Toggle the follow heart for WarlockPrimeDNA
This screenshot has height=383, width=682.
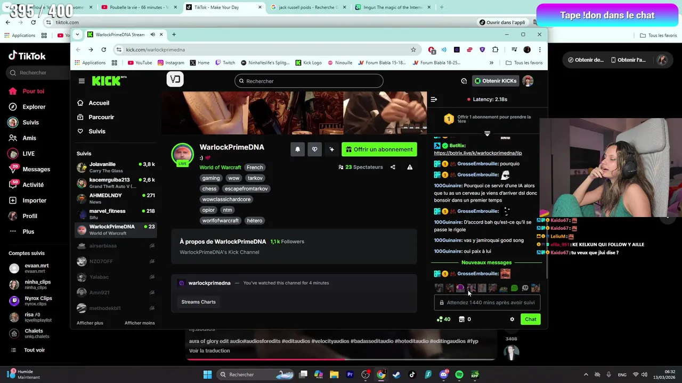(x=314, y=149)
